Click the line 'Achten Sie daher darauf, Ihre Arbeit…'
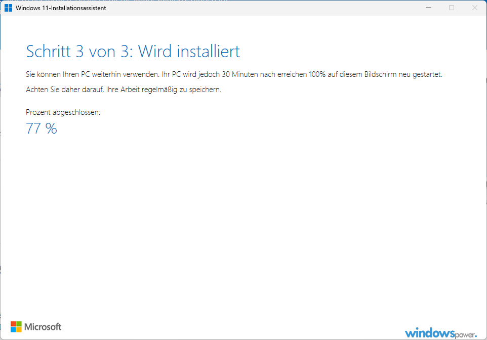The width and height of the screenshot is (487, 340). click(x=124, y=90)
